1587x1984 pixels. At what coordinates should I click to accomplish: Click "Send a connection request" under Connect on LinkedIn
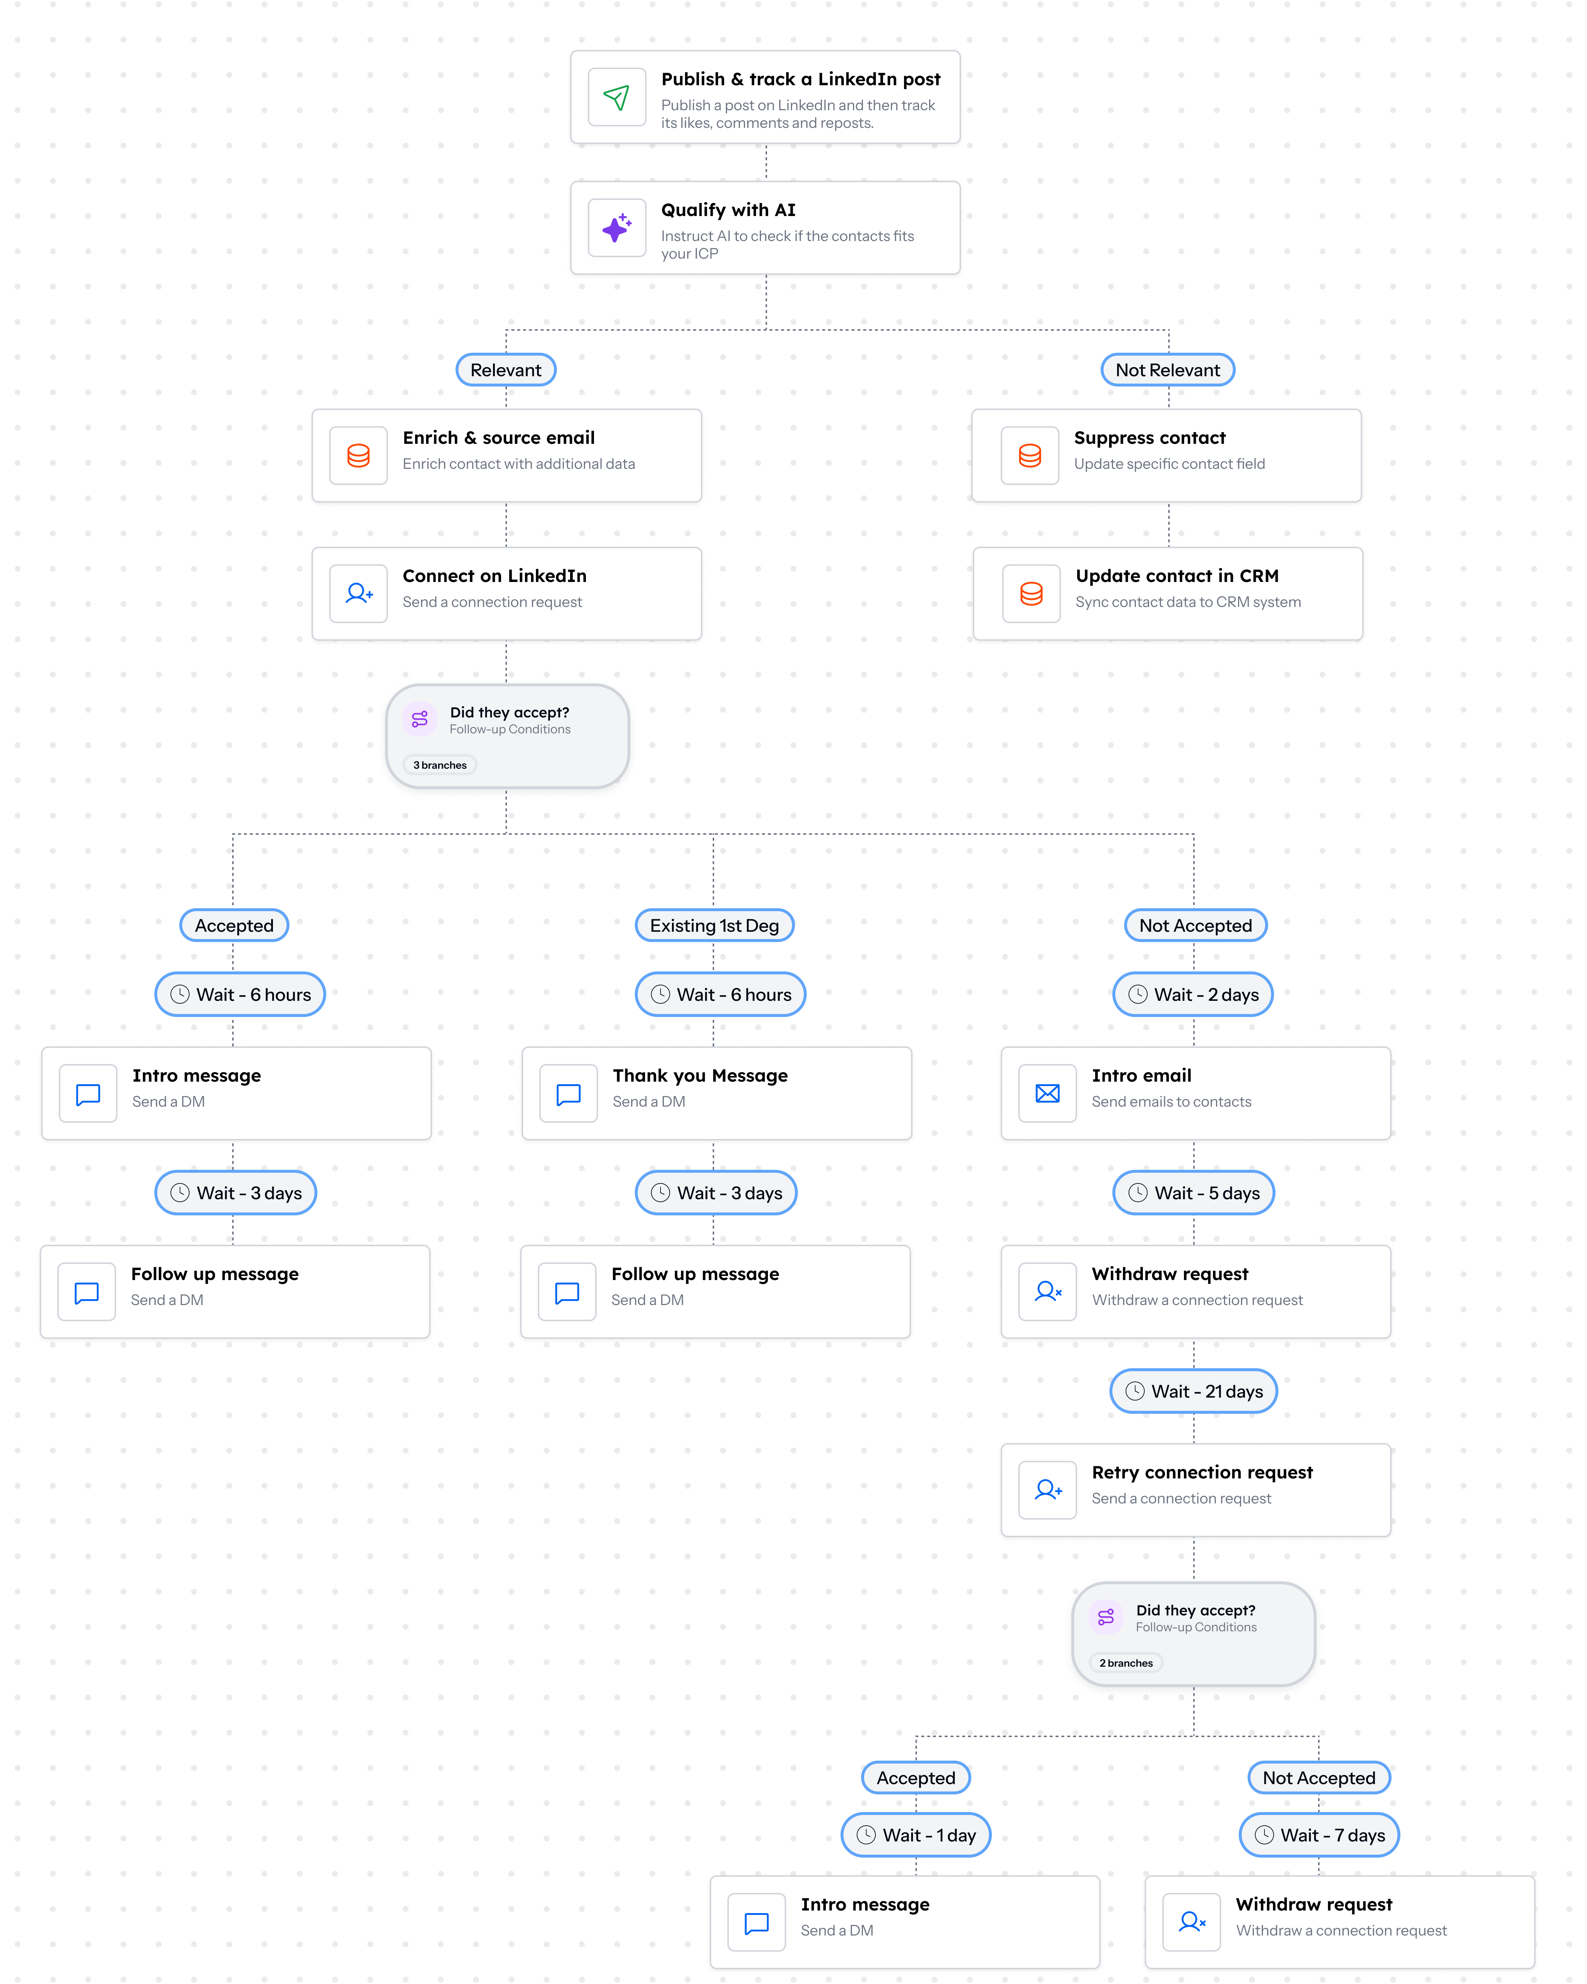pos(492,602)
